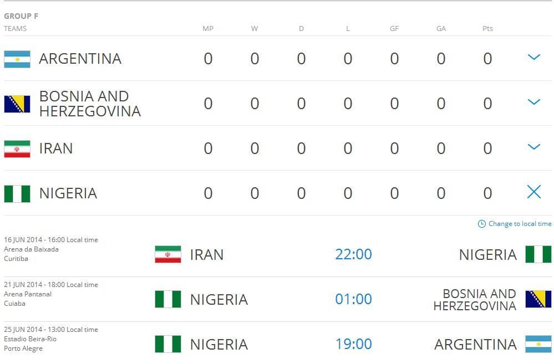Open the 01:00 Nigeria vs Bosnia match
The height and width of the screenshot is (364, 554).
click(x=353, y=300)
